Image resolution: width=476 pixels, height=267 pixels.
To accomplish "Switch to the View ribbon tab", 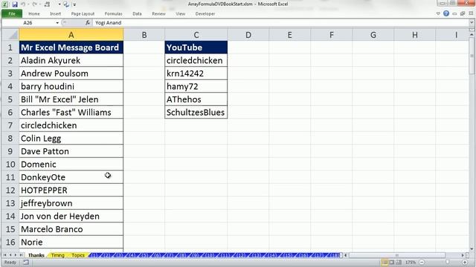I will coord(180,13).
